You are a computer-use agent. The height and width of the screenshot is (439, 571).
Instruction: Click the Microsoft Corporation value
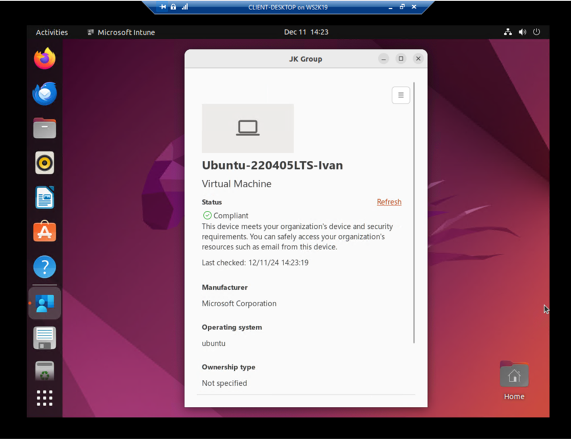[240, 304]
